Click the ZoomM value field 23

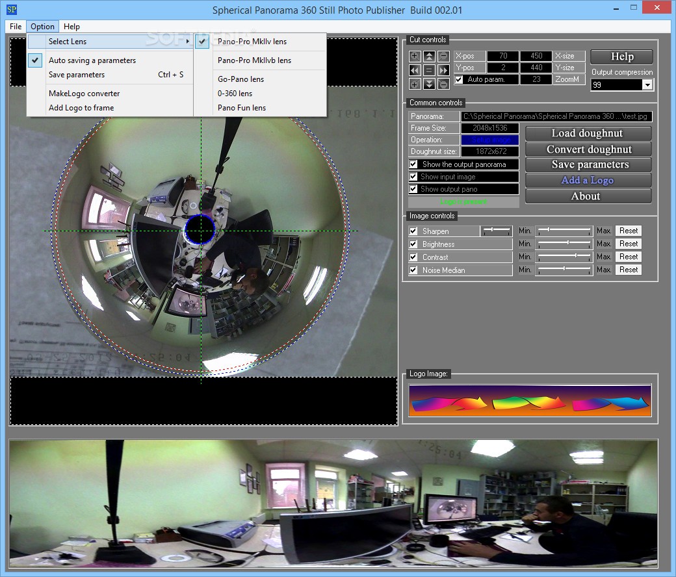pyautogui.click(x=536, y=79)
